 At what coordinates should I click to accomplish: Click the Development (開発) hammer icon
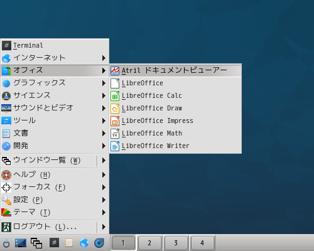(6, 146)
